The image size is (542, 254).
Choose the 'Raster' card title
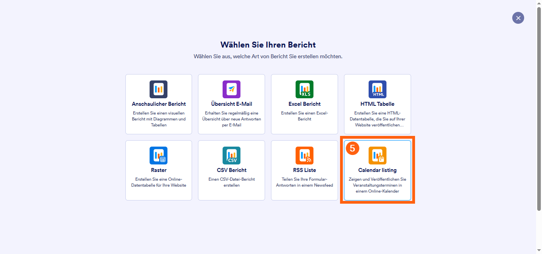[x=159, y=170]
